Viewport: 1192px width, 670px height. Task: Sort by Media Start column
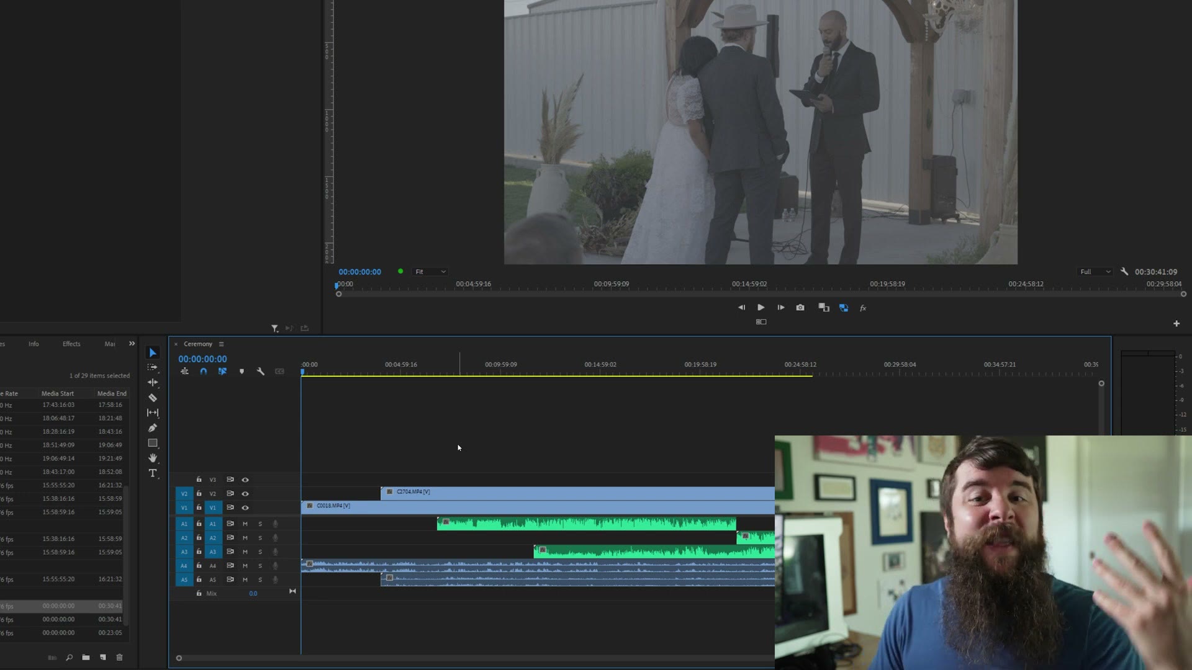point(58,393)
